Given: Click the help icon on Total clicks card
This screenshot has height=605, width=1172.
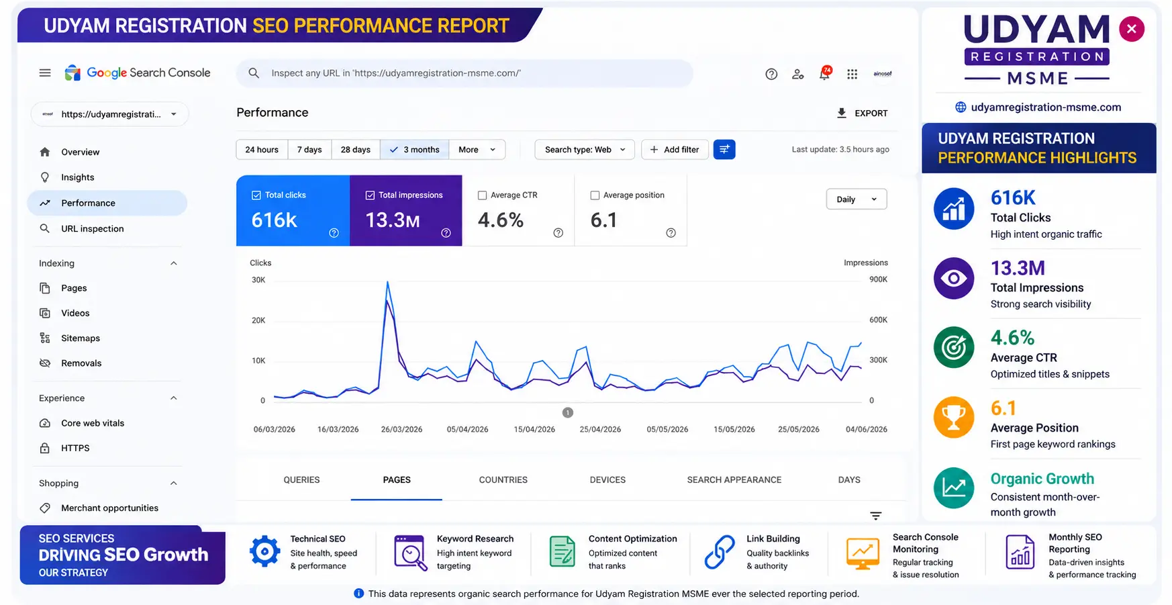Looking at the screenshot, I should point(334,233).
